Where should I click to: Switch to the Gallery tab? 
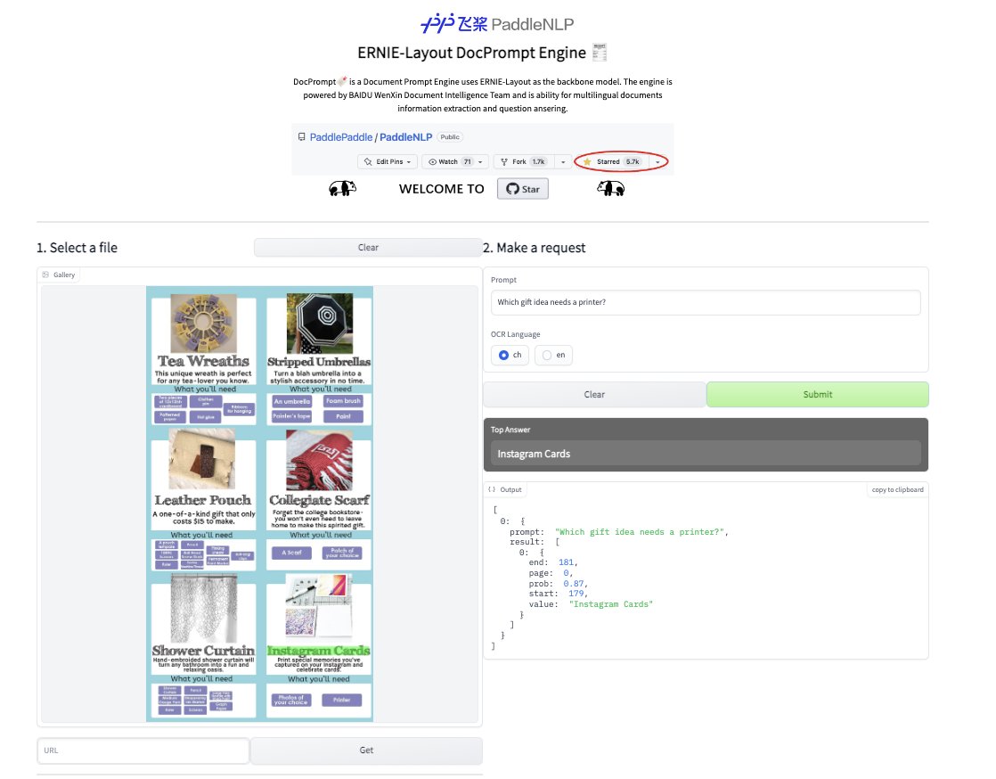coord(58,275)
